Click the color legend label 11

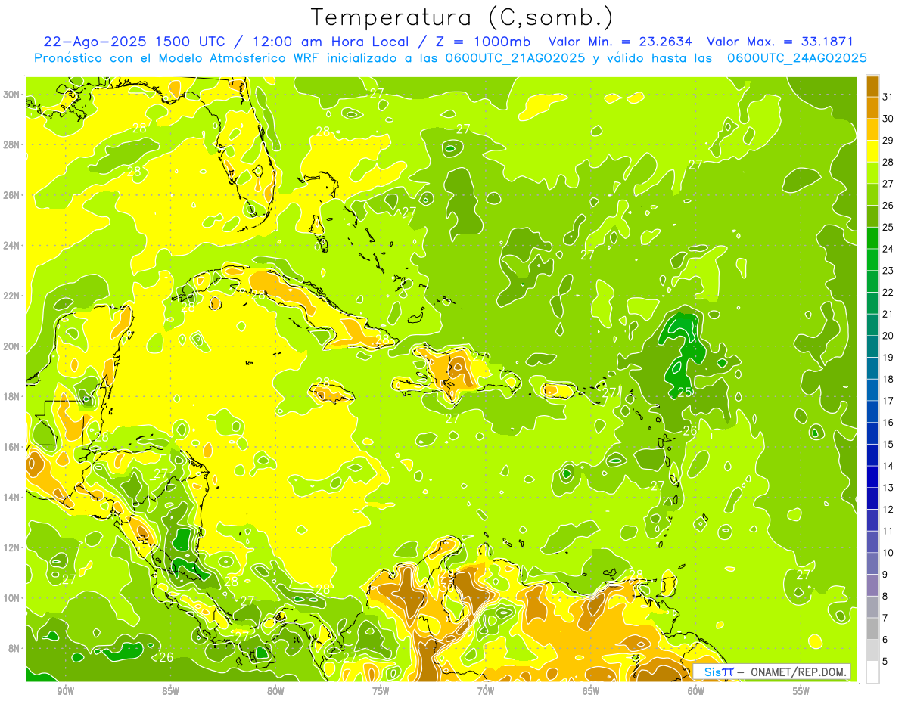point(888,531)
